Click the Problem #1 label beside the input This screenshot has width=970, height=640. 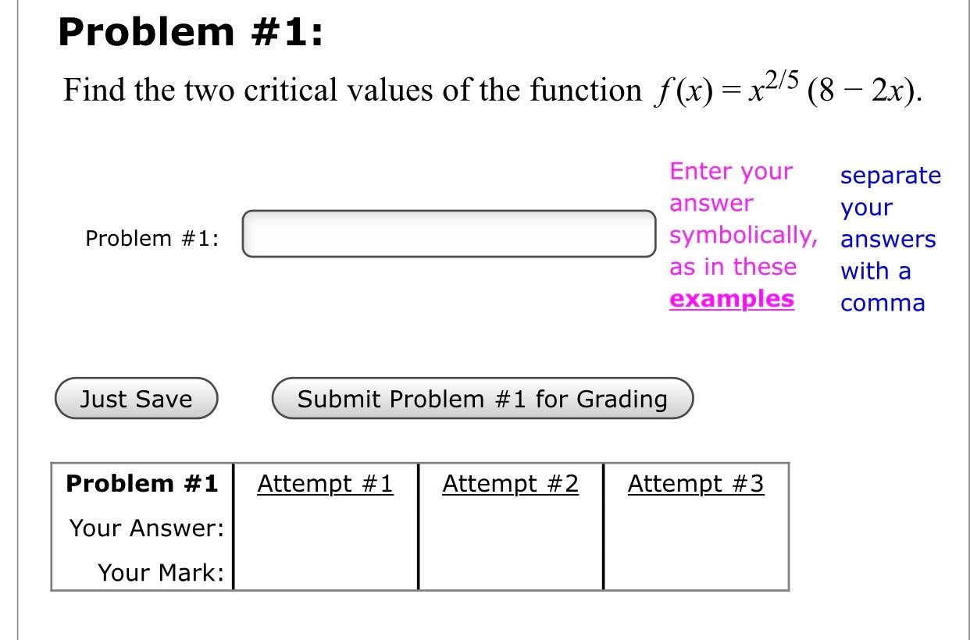click(153, 237)
